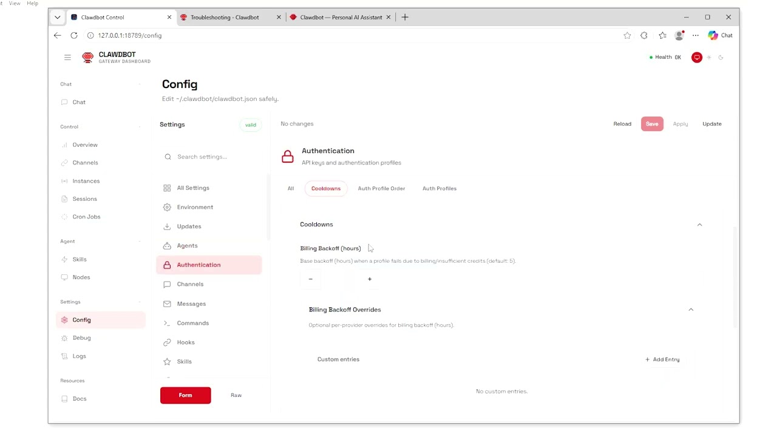This screenshot has height=437, width=777.
Task: Switch config editor to Raw mode
Action: (236, 395)
